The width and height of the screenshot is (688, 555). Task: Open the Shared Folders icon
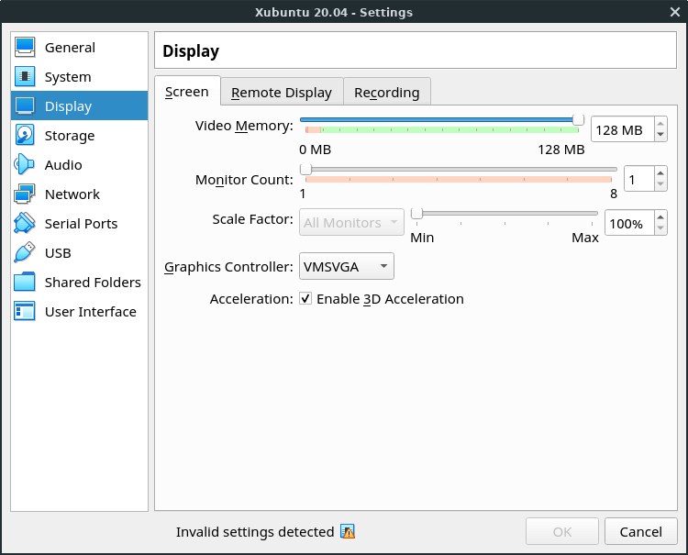25,283
